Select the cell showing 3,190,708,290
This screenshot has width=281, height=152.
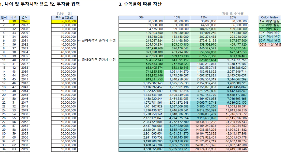(x=141, y=141)
